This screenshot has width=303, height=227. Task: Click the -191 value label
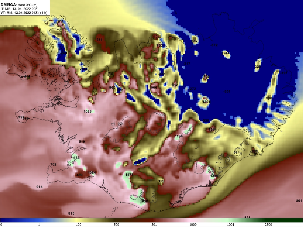(x=284, y=73)
